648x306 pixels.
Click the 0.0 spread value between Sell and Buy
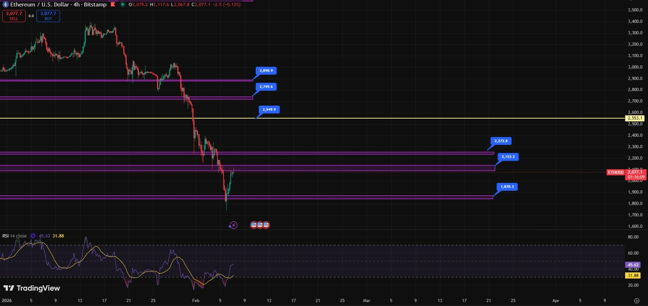click(x=31, y=16)
